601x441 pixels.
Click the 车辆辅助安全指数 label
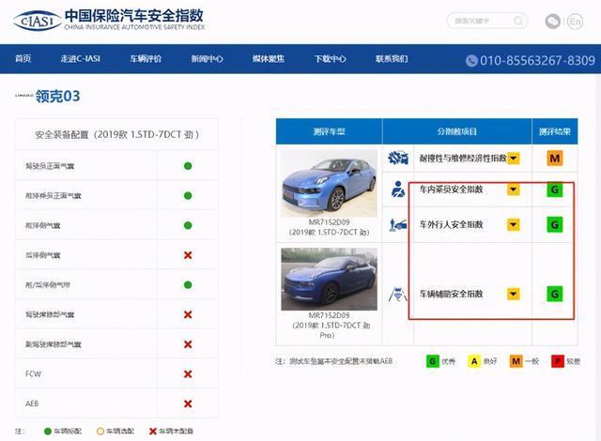(451, 294)
